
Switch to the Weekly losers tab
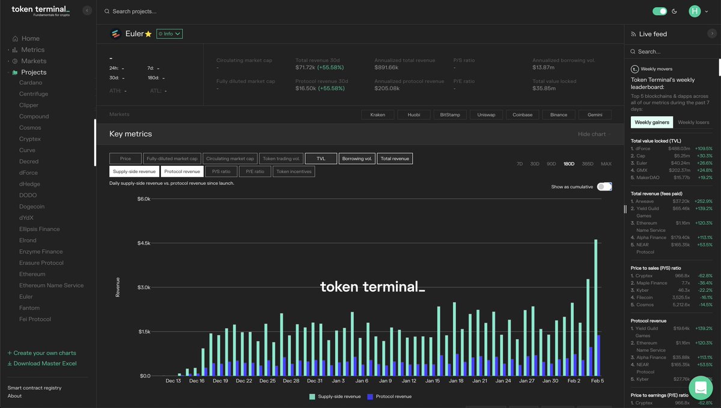point(693,123)
